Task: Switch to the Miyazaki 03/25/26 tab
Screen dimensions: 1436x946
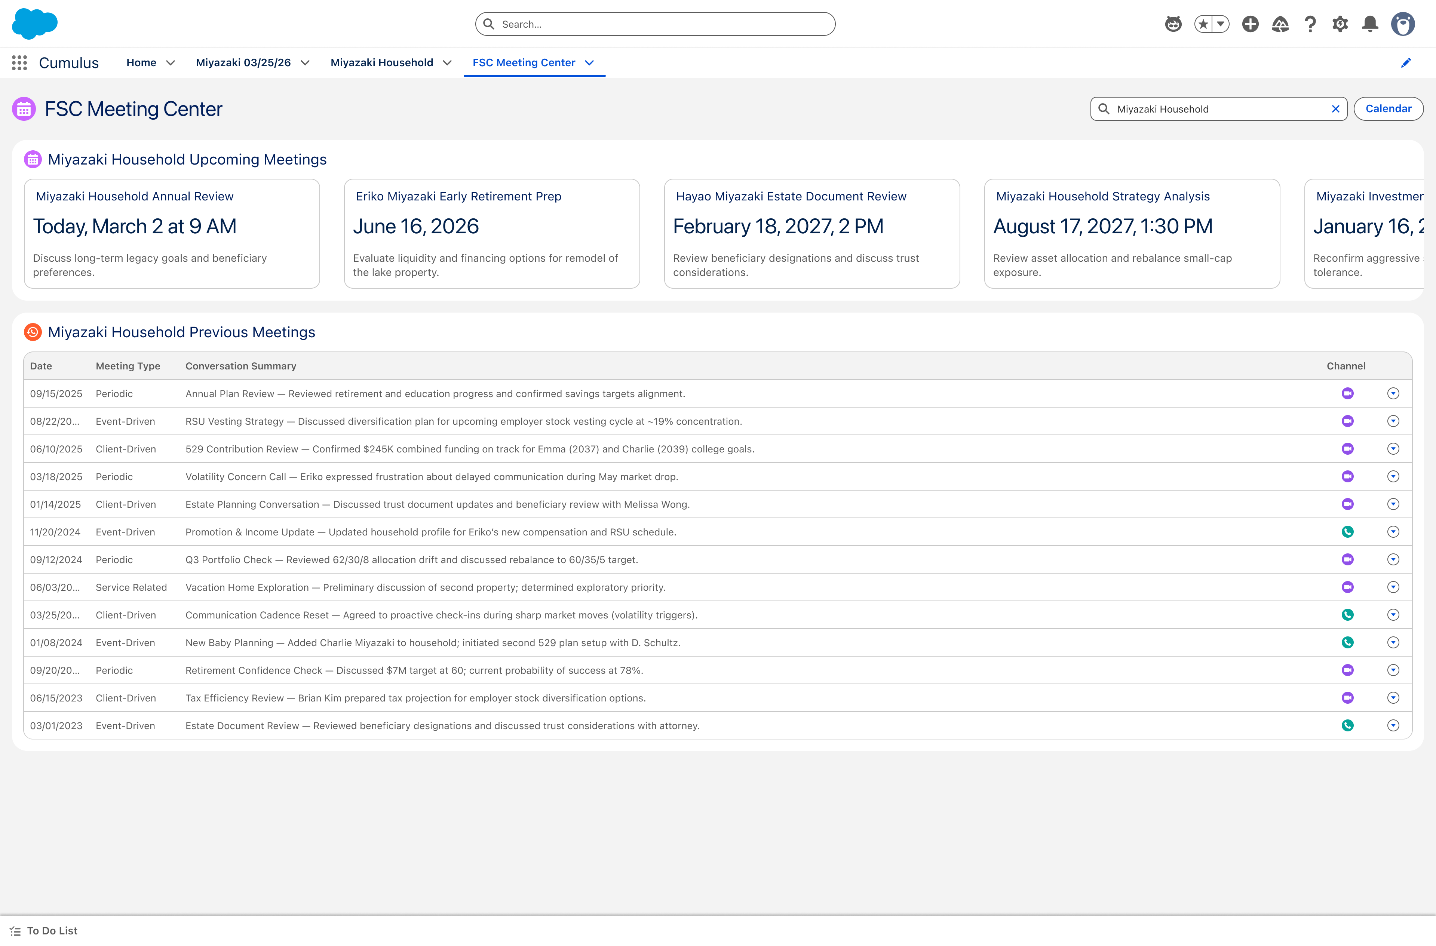Action: coord(243,63)
